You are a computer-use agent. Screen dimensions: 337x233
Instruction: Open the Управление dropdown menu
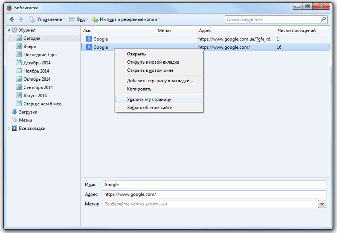pyautogui.click(x=47, y=19)
